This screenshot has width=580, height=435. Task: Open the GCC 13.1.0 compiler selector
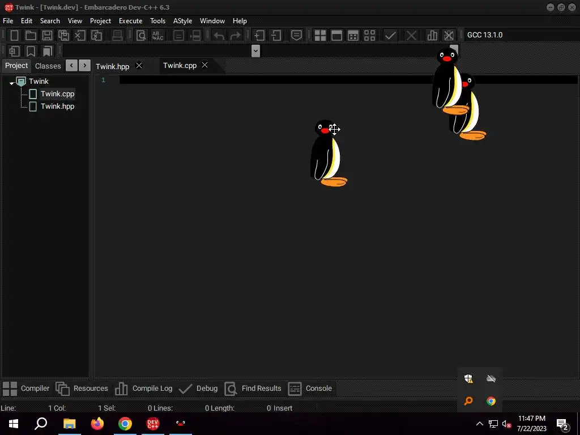[522, 35]
